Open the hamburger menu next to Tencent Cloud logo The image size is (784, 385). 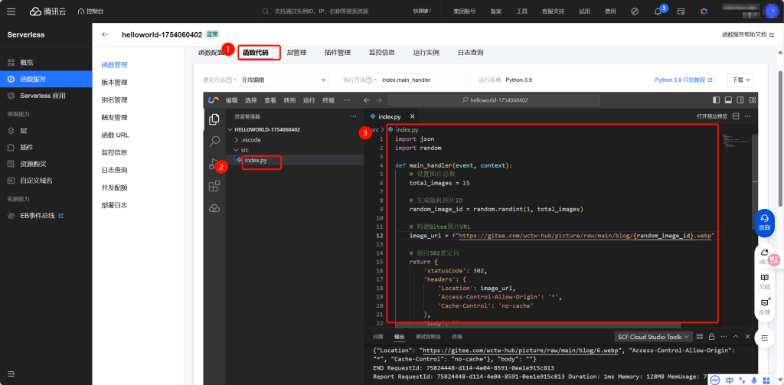click(x=11, y=11)
